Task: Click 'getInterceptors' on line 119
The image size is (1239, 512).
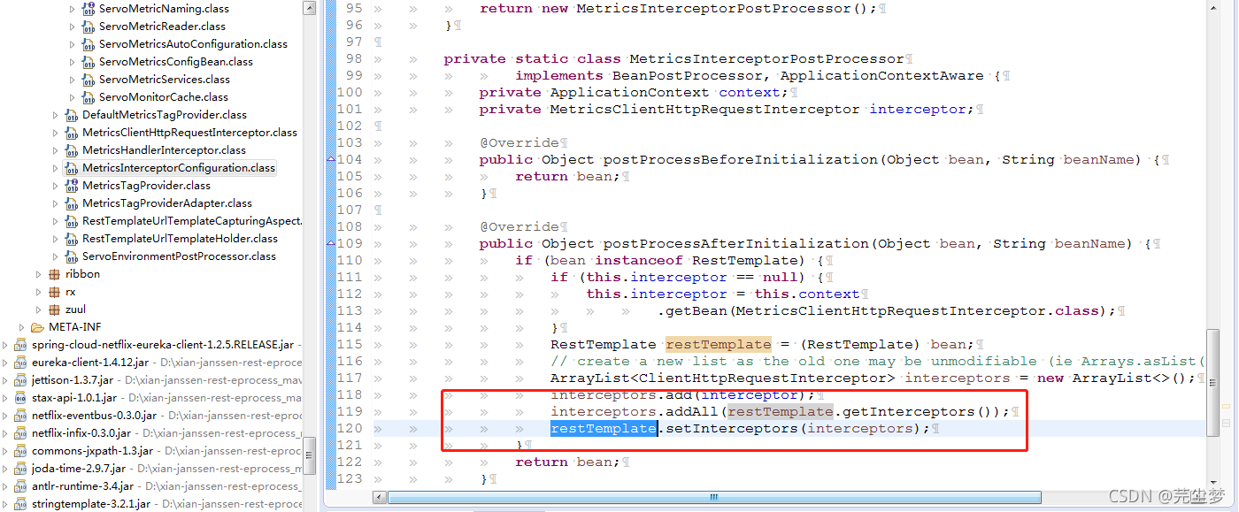Action: coord(909,412)
